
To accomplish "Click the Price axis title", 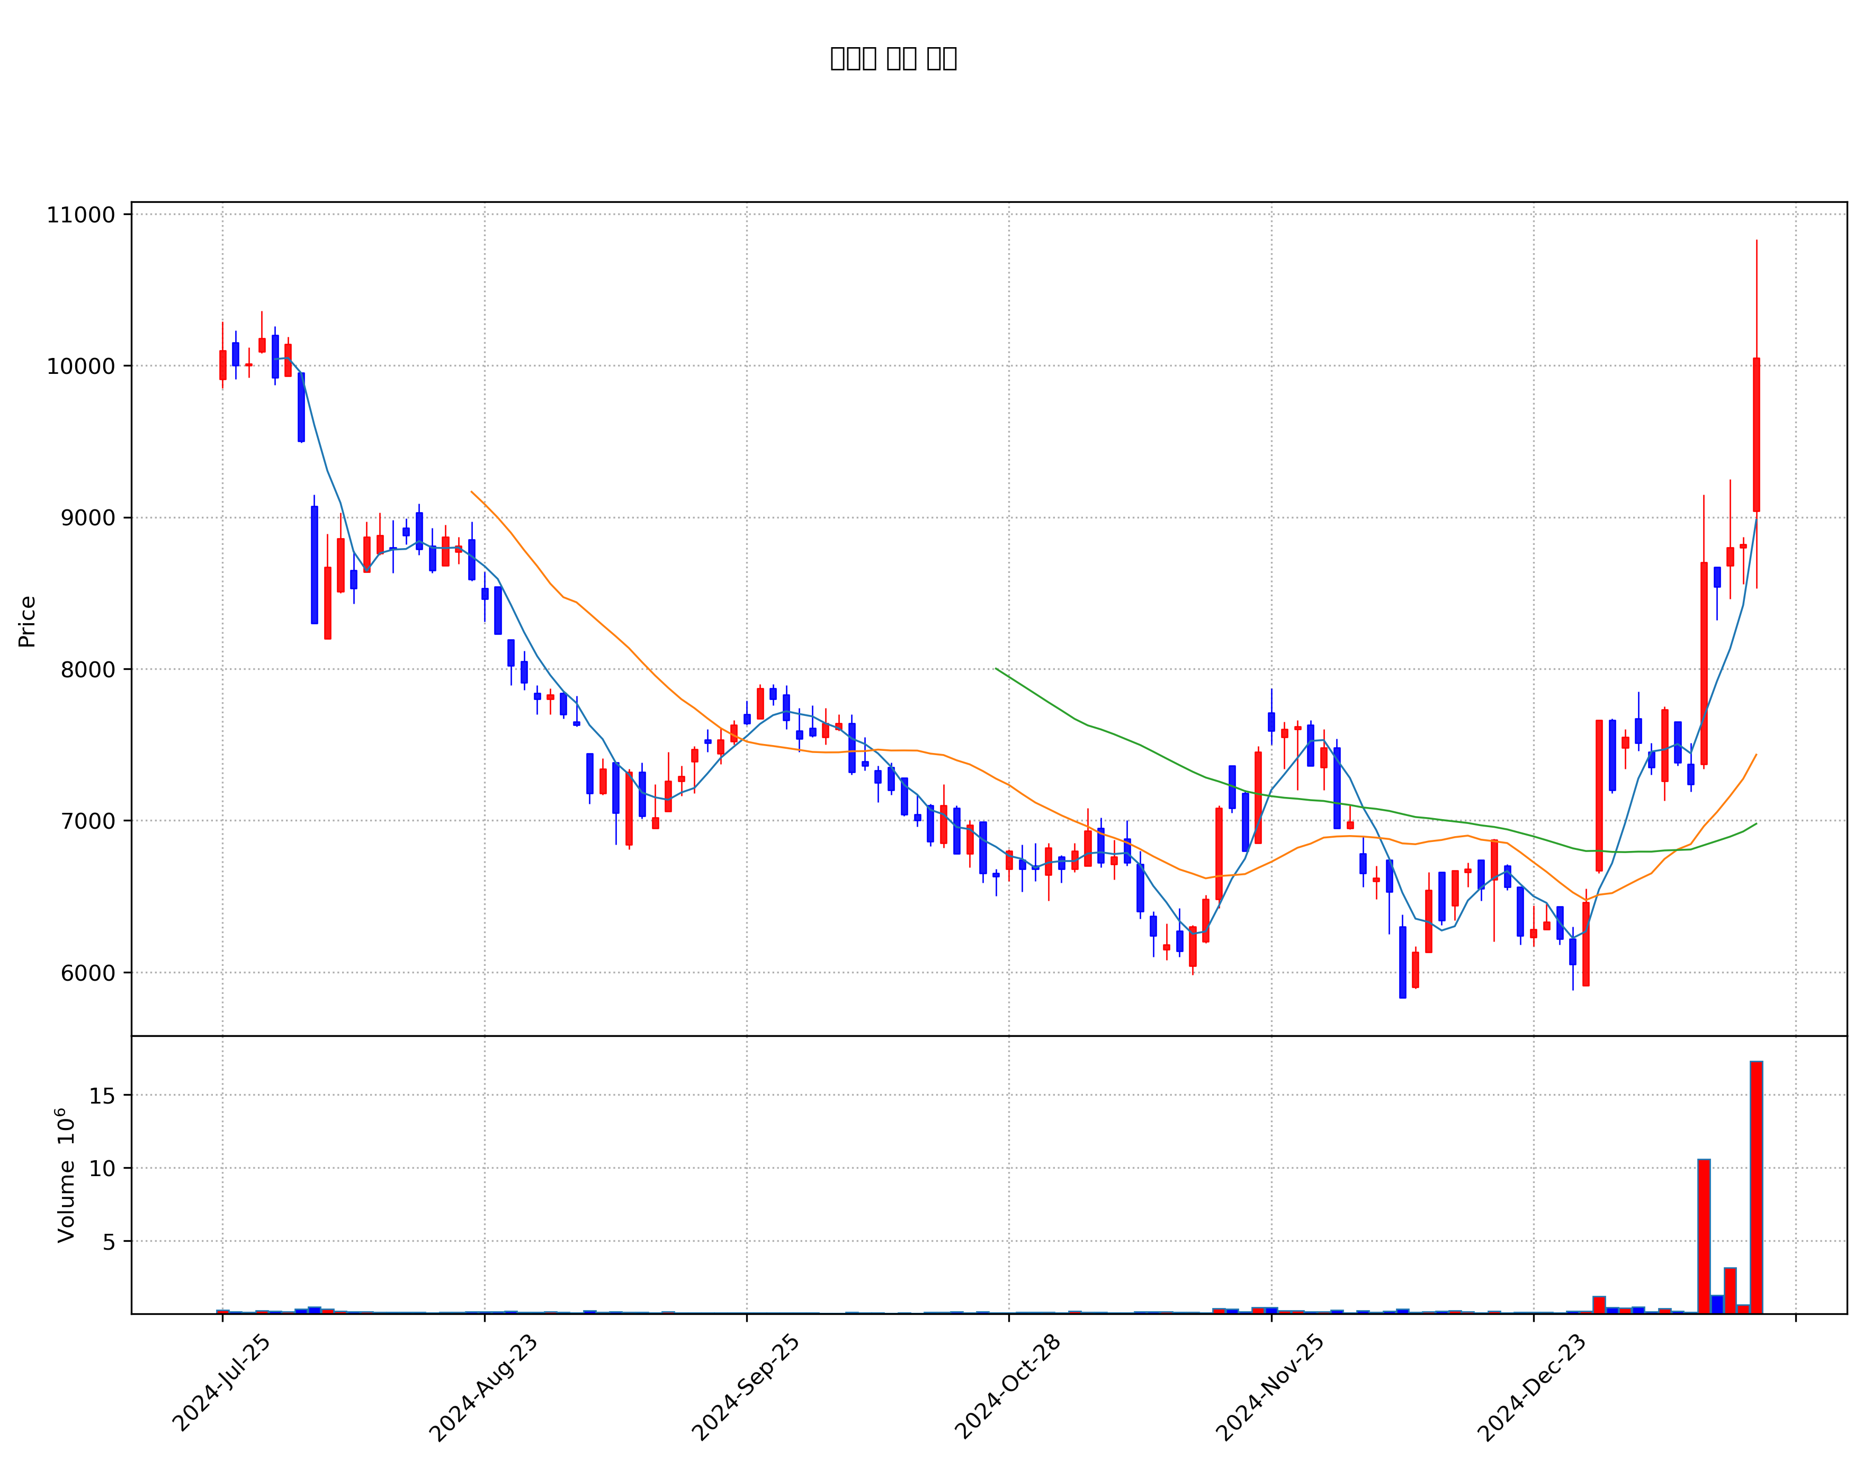I will (28, 622).
